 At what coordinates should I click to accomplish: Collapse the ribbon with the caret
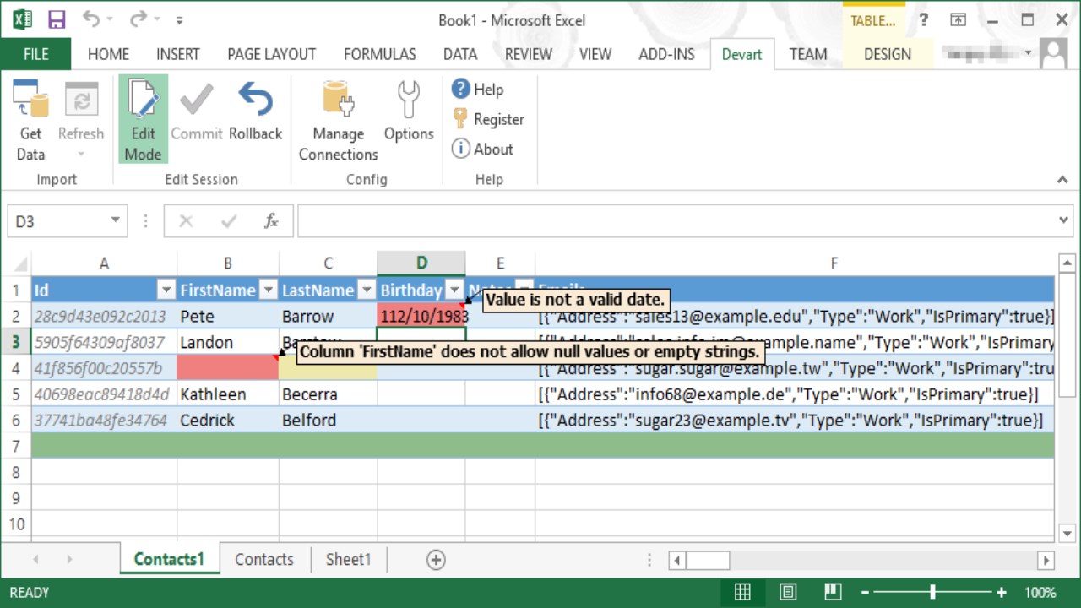click(1062, 180)
